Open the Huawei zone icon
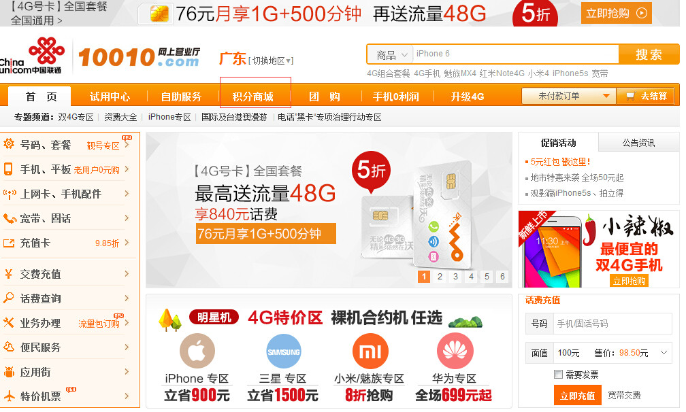Screen dimensions: 686x412 click(x=455, y=351)
